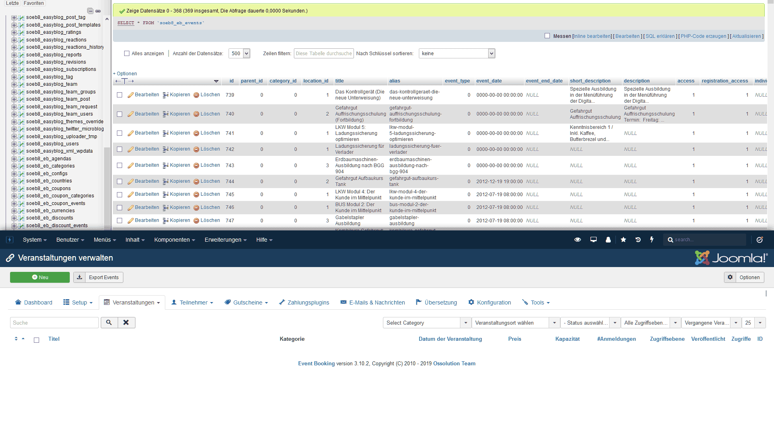Click the SQL erklären link
Screen dimensions: 774x435
[x=660, y=36]
